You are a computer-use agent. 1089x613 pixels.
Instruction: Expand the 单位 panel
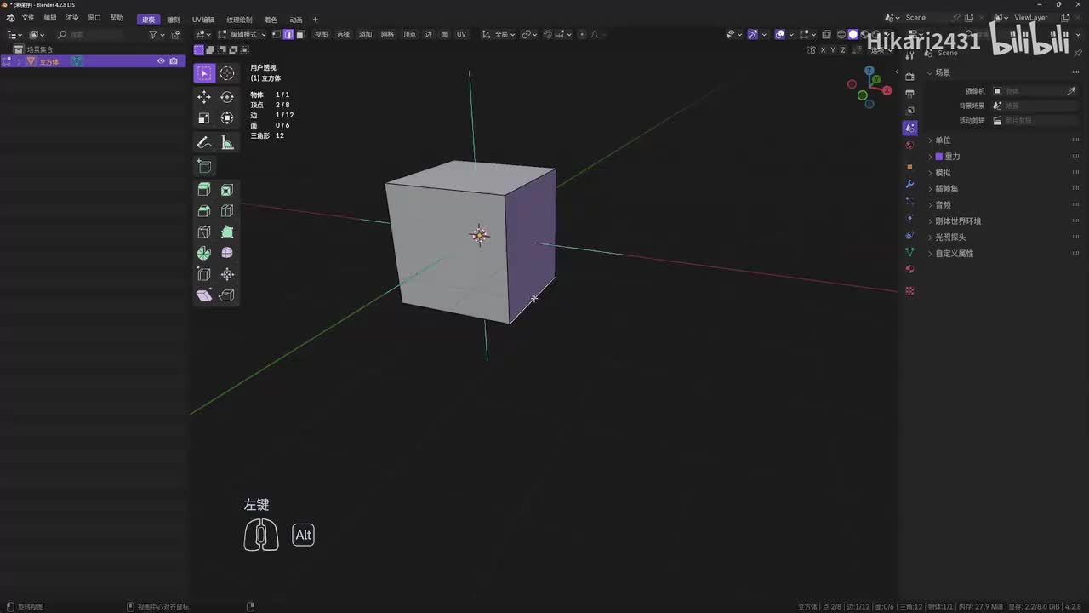[943, 140]
